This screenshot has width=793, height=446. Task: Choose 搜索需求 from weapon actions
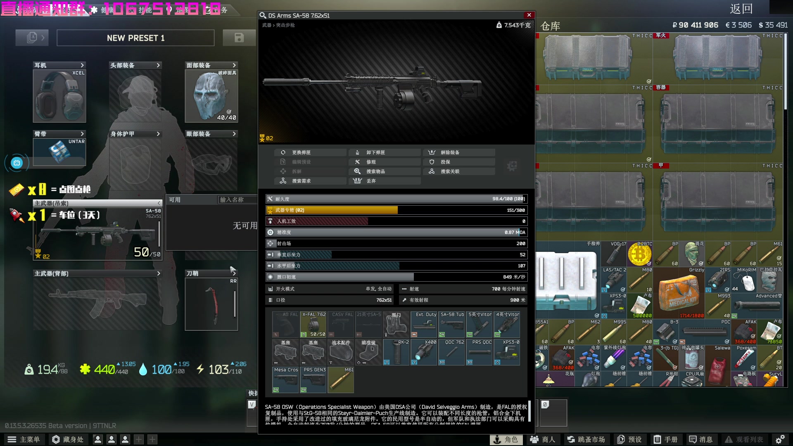(x=311, y=181)
